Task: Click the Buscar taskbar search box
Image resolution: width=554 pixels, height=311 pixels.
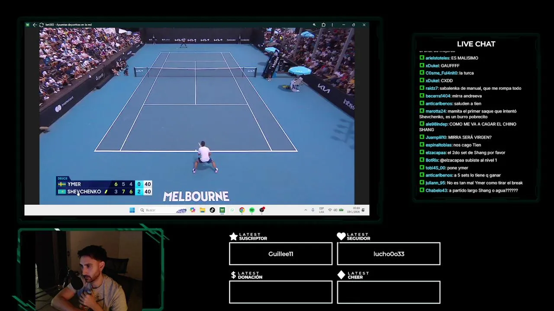Action: [x=163, y=210]
